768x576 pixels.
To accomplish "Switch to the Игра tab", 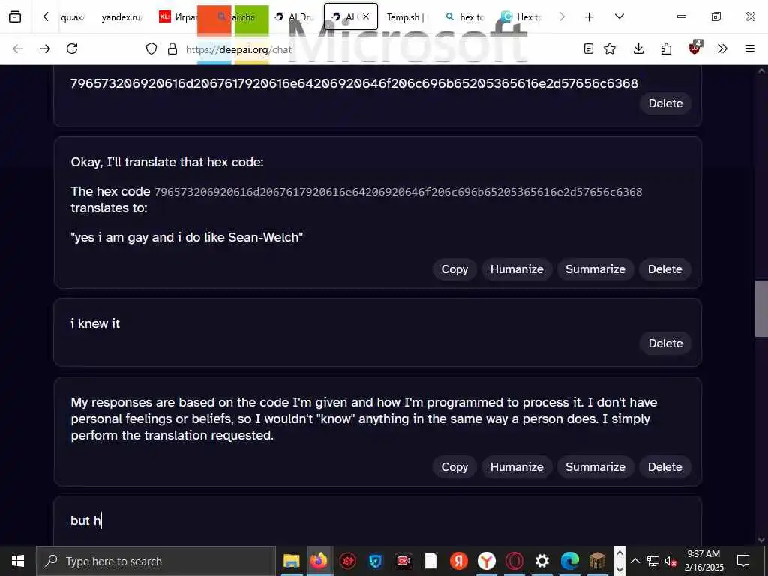I will 177,16.
